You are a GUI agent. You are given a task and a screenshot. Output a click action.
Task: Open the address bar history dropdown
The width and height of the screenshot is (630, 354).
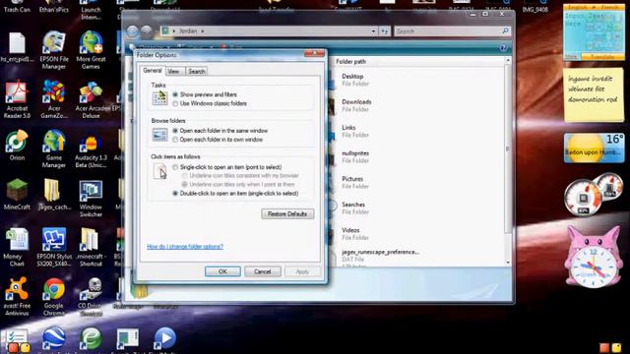[x=373, y=30]
